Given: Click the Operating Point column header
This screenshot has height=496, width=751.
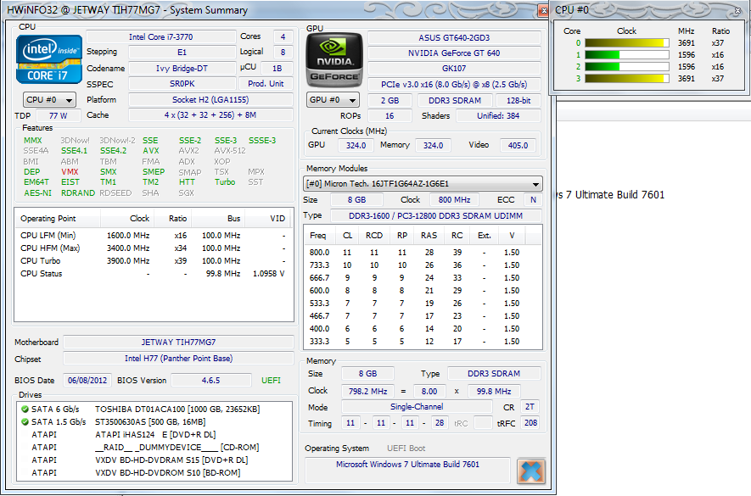Looking at the screenshot, I should [58, 218].
